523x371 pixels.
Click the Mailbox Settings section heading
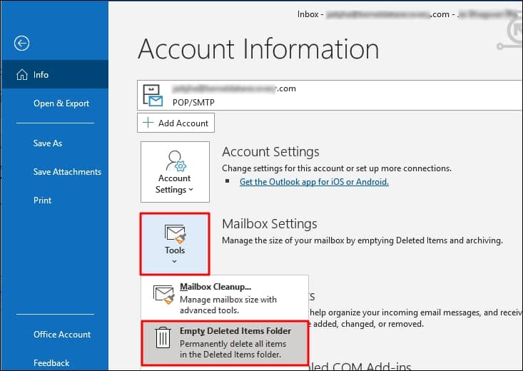[x=270, y=223]
